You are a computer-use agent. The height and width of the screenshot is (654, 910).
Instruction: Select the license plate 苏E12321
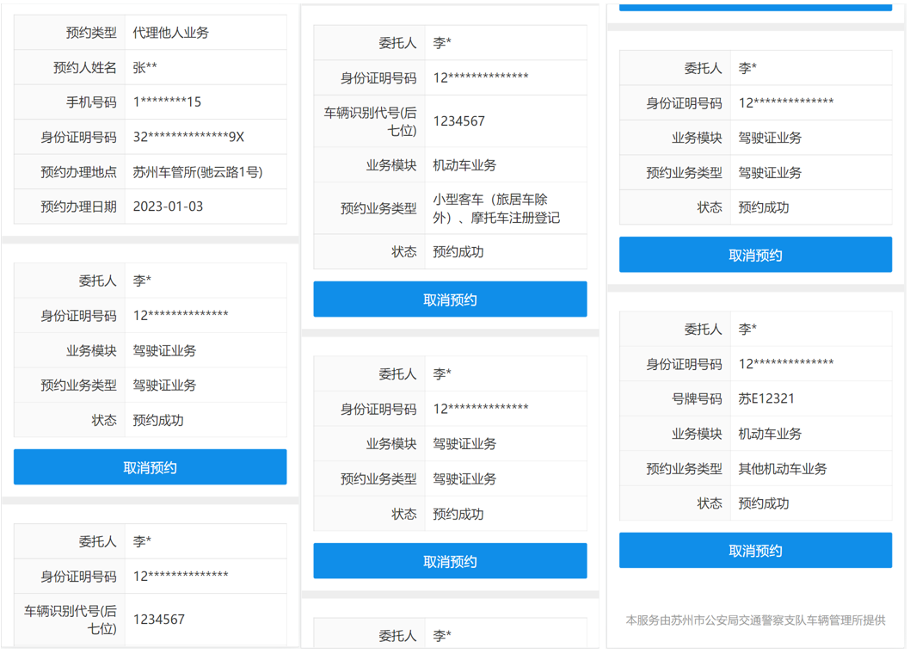click(766, 398)
